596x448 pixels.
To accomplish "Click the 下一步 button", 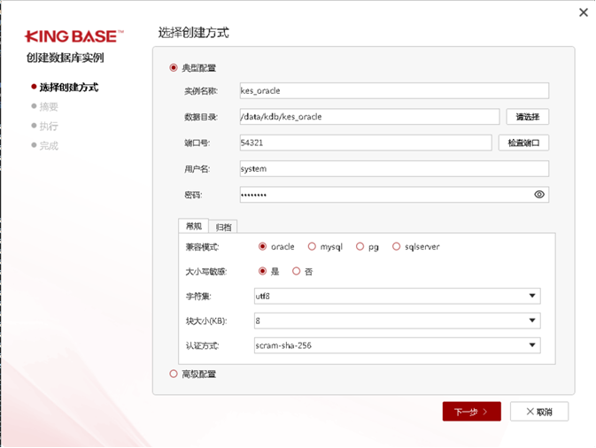I will pos(471,412).
